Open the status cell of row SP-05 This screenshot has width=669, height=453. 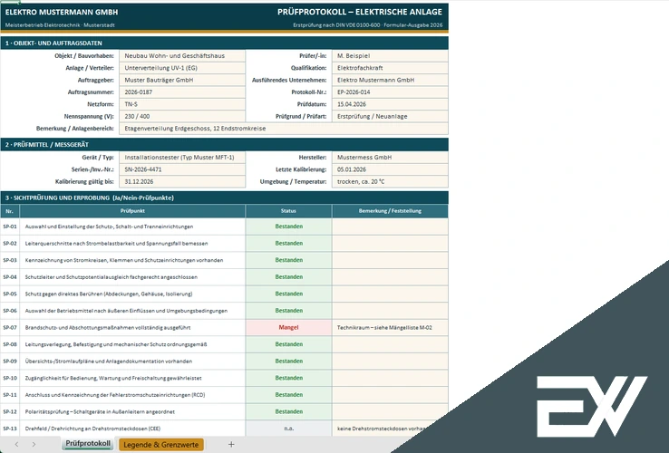coord(289,294)
